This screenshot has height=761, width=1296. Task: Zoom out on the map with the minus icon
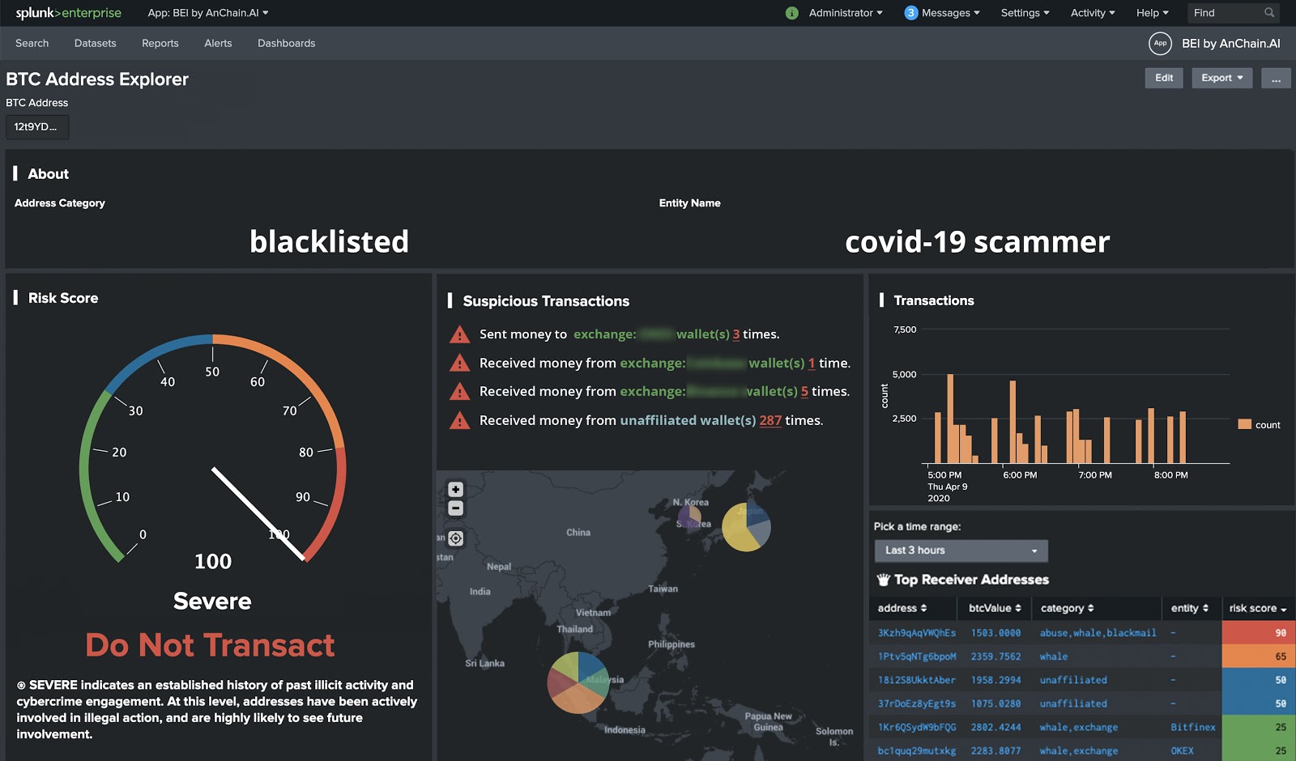[x=456, y=508]
